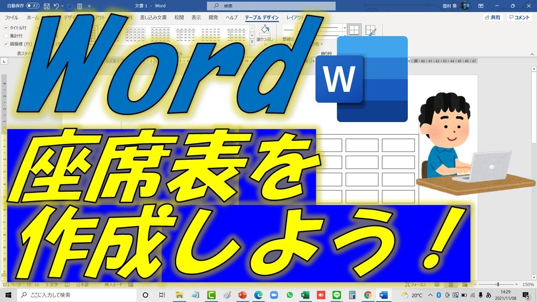Viewport: 537px width, 302px height.
Task: Click the zoom out minus icon
Action: 474,284
